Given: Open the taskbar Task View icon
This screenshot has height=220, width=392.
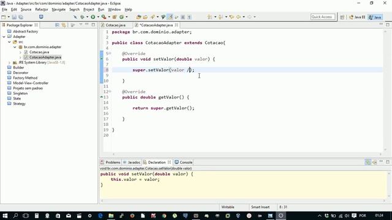Looking at the screenshot, I should pos(26,216).
